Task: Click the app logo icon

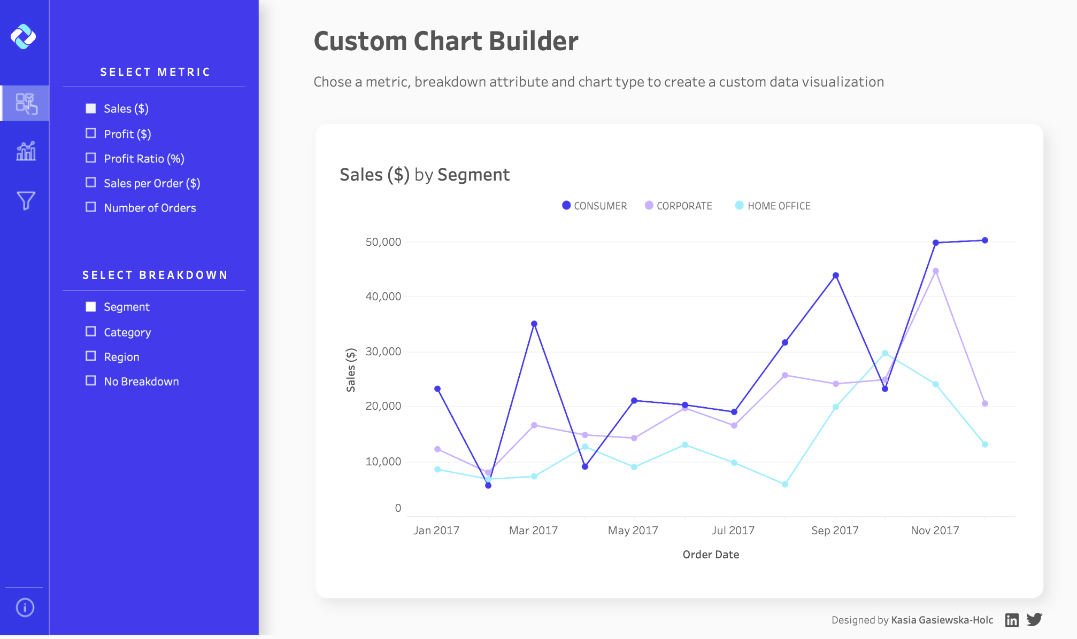Action: [24, 37]
